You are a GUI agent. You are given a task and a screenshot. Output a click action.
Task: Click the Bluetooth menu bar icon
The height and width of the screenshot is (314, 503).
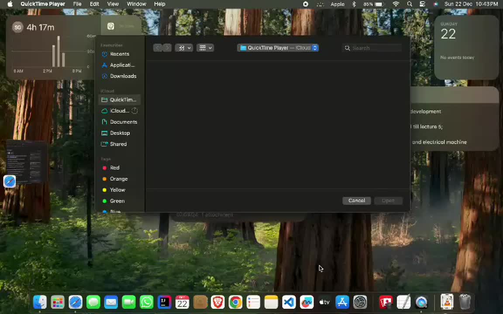tap(354, 4)
